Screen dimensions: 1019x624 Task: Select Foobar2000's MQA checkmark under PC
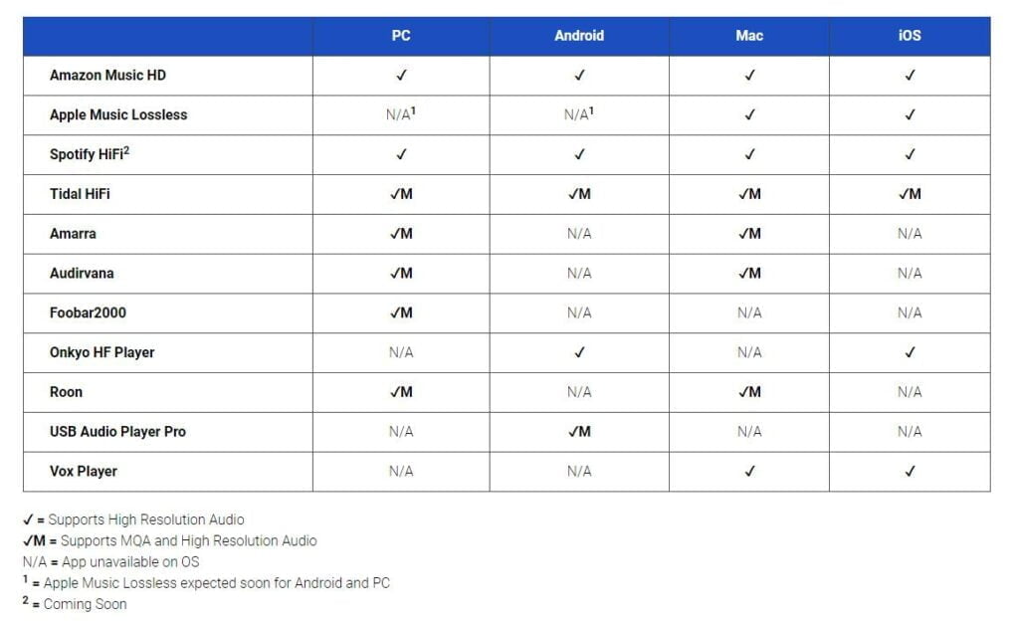pyautogui.click(x=401, y=312)
